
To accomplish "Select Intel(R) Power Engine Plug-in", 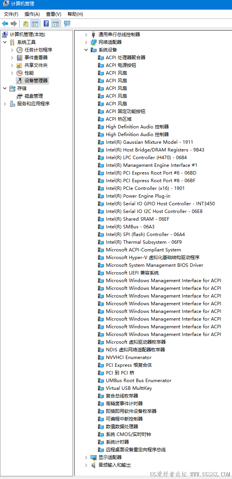I will point(138,196).
